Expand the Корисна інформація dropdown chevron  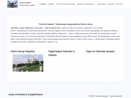coord(95,4)
